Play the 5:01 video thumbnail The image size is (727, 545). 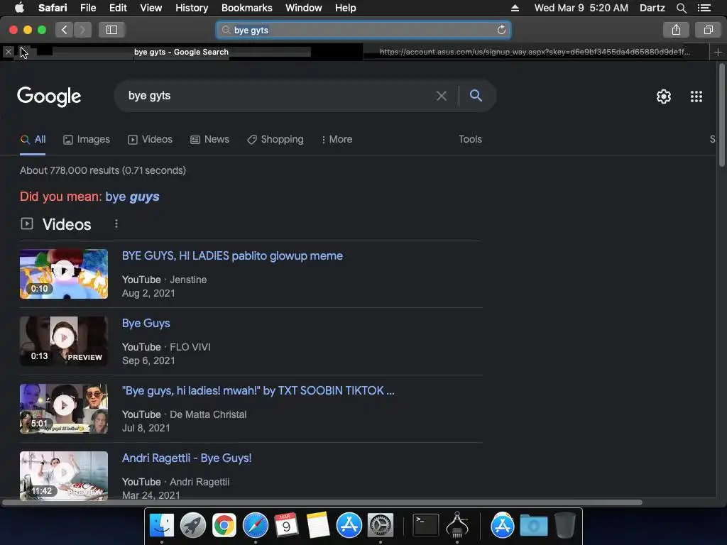tap(63, 409)
